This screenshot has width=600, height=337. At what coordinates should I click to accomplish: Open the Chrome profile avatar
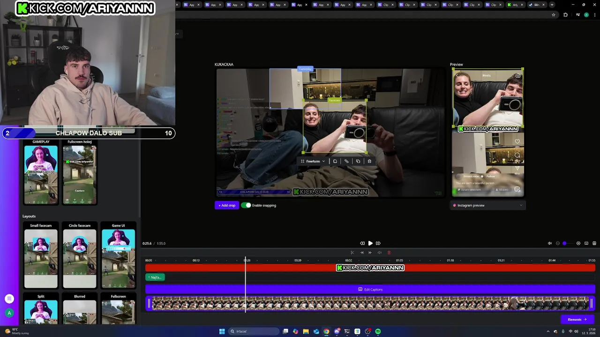tap(586, 15)
